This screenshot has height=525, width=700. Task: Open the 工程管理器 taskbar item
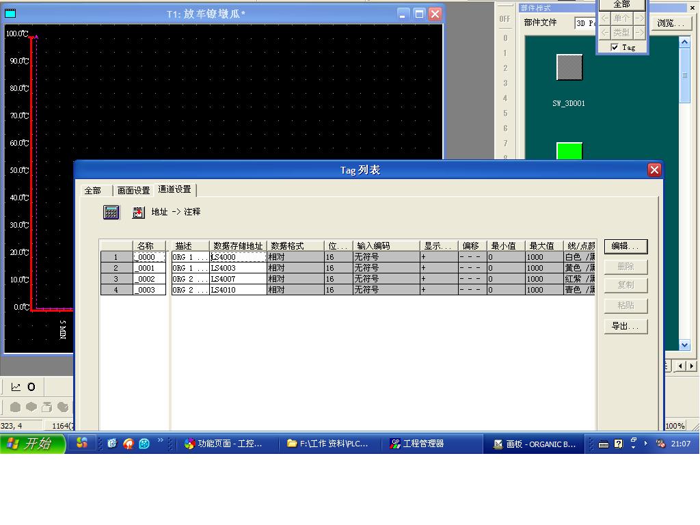(x=417, y=444)
